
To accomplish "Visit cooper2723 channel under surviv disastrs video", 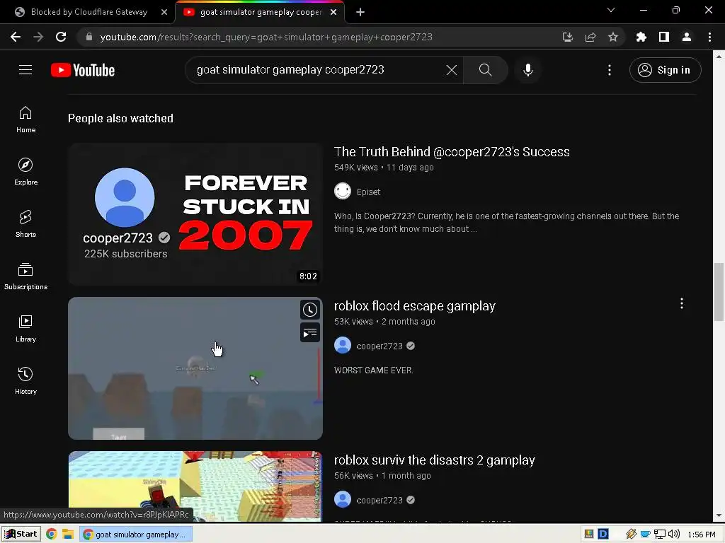I will (x=379, y=501).
